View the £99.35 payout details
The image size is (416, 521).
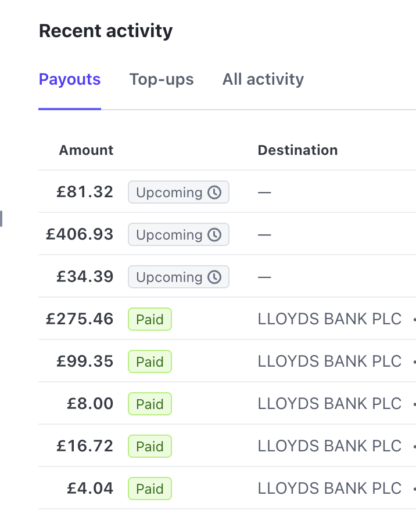85,361
